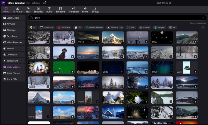This screenshot has height=125, width=208.
Task: Select the 00:30 pink sunset tree thumbnail
Action: coord(88,112)
